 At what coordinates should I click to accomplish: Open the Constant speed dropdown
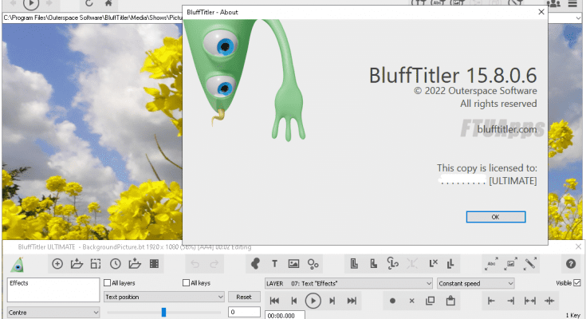pos(476,283)
